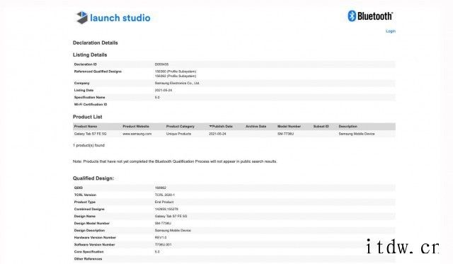Click the Wi-Fi Certification ID label
The height and width of the screenshot is (264, 453).
point(91,105)
